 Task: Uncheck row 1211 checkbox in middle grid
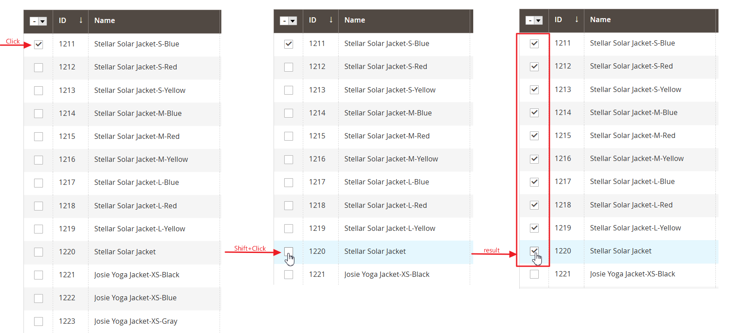[289, 44]
